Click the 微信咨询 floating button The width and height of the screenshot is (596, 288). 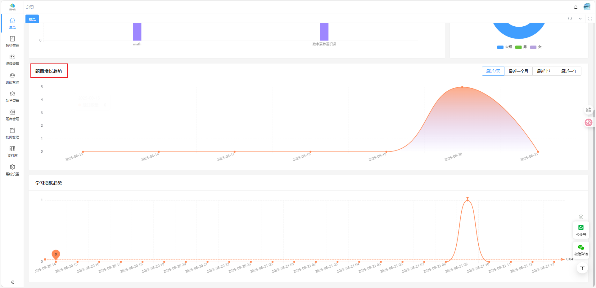581,250
